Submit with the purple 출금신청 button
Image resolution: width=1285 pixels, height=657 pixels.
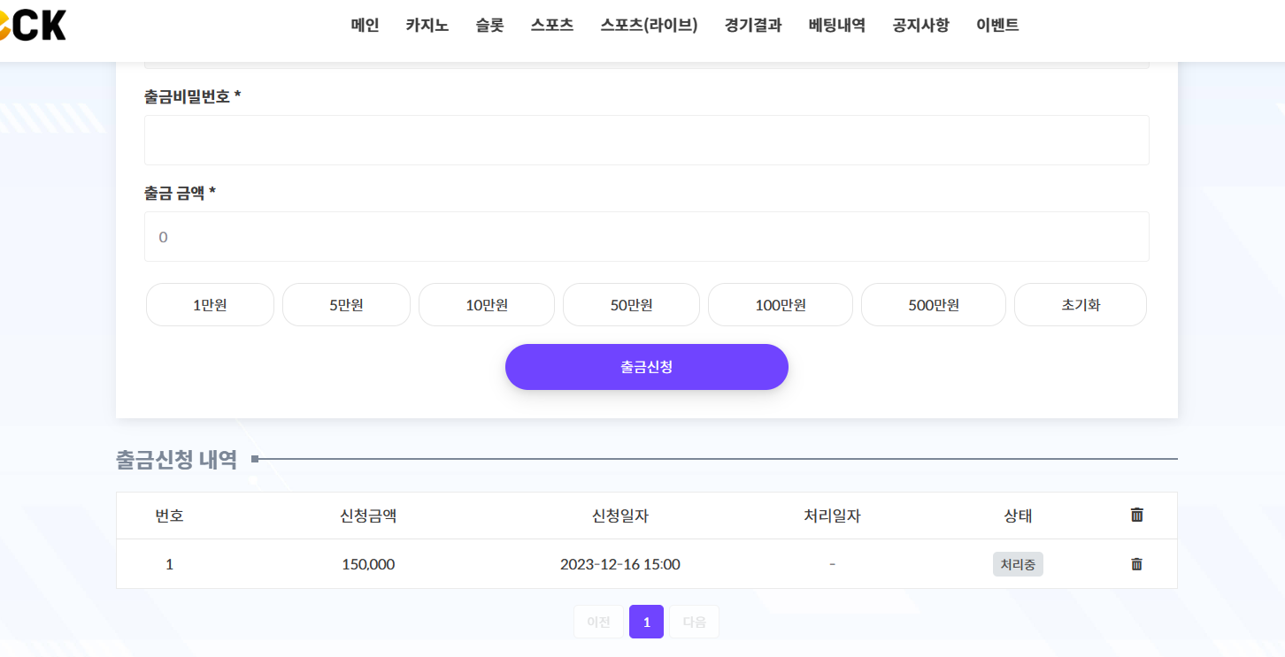click(x=646, y=367)
